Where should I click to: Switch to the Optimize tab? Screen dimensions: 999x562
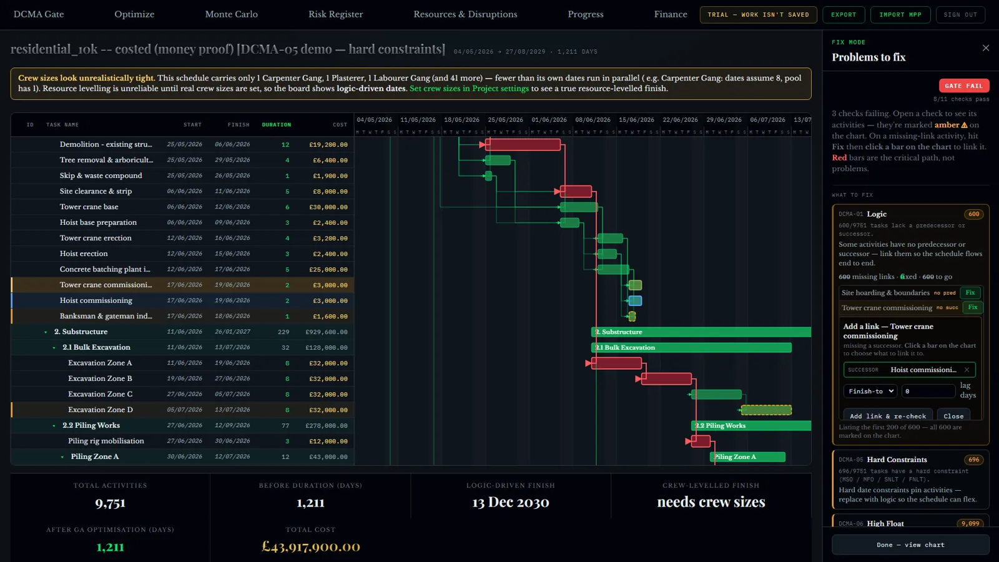[134, 14]
